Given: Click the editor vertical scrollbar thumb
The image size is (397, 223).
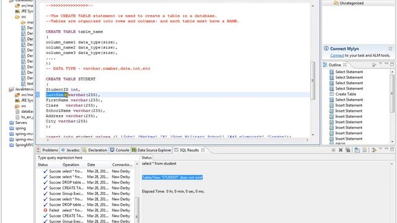Looking at the screenshot, I should (313, 81).
